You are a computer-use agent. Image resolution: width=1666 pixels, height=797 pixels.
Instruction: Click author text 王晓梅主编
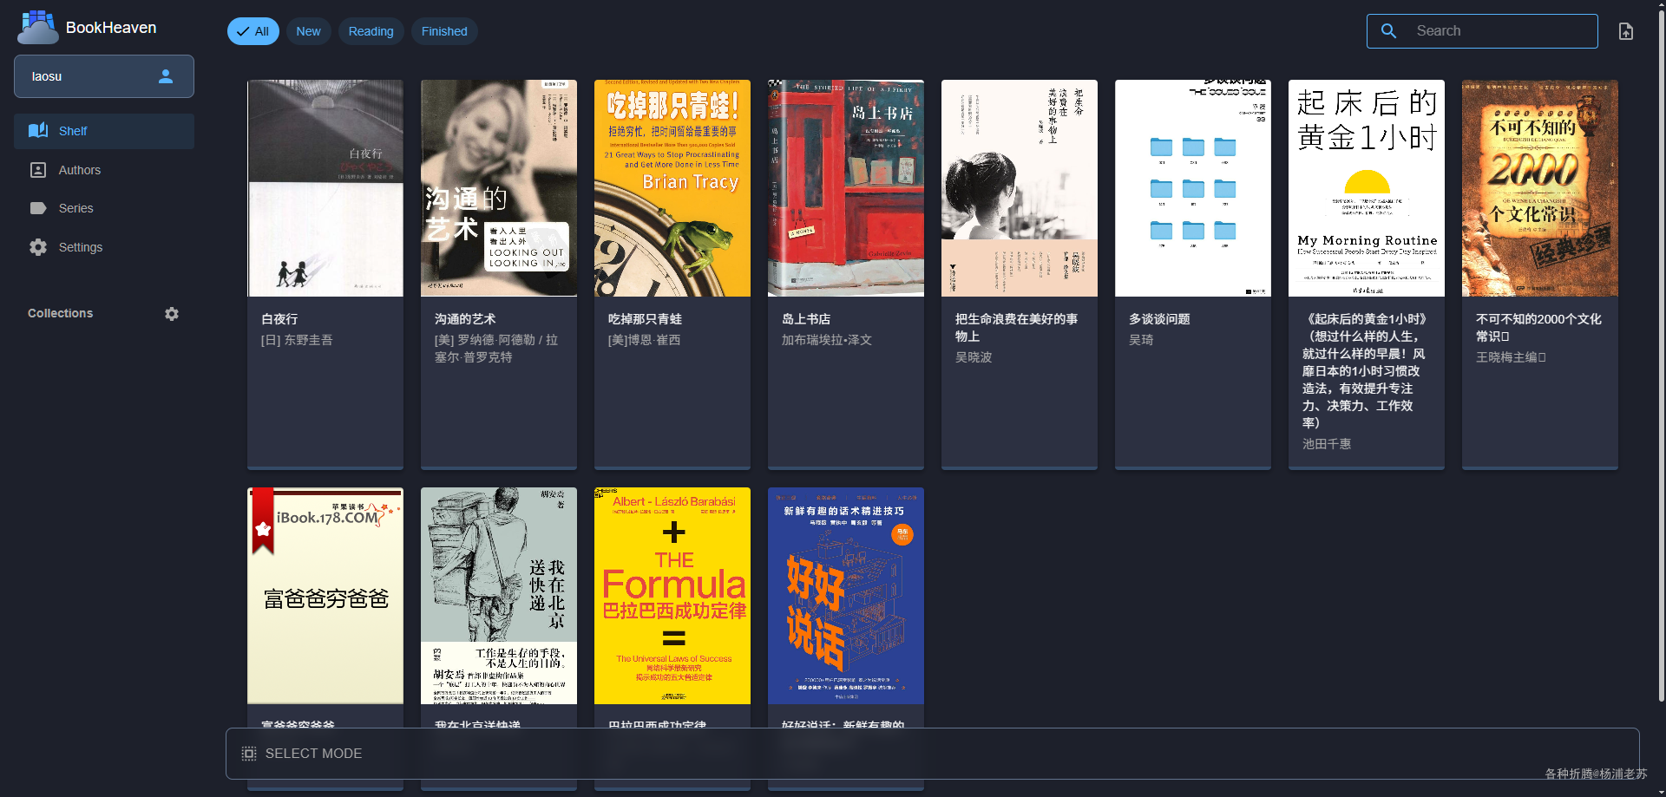tap(1511, 357)
